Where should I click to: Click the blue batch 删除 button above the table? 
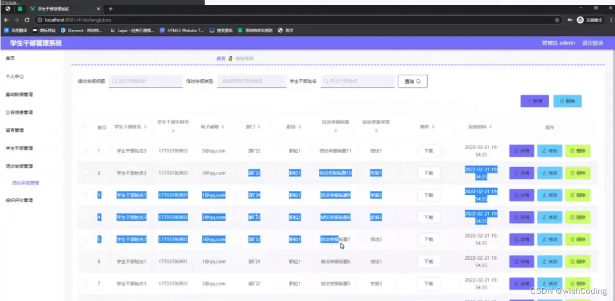click(x=567, y=101)
